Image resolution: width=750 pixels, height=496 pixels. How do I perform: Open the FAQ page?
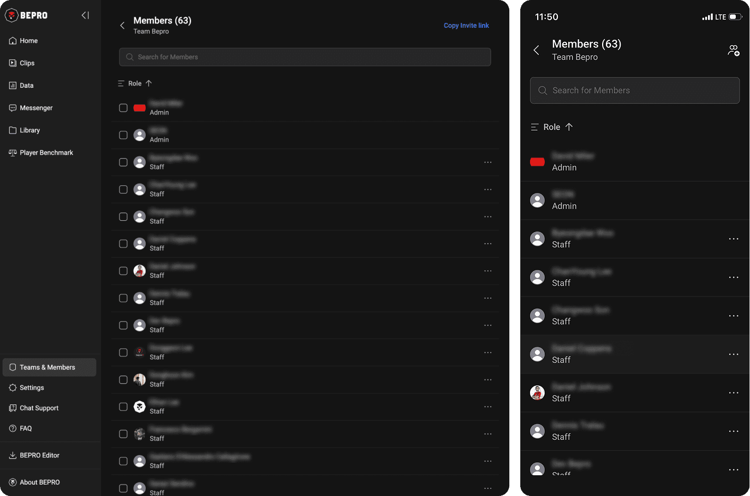(x=21, y=428)
